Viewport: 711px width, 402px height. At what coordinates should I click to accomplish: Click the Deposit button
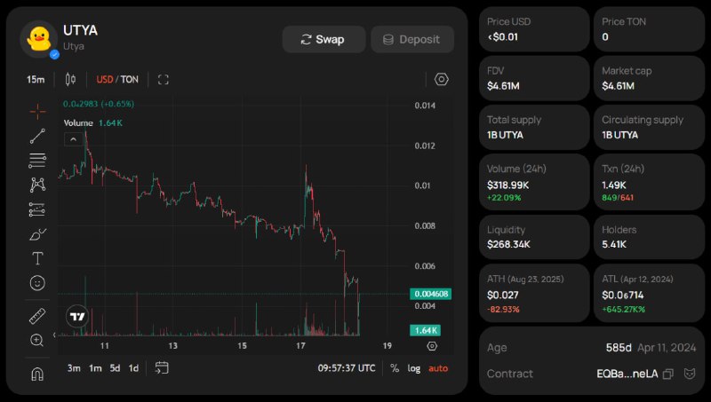coord(412,39)
